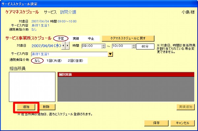Choose なし for 通院乗降介助

tap(37, 61)
